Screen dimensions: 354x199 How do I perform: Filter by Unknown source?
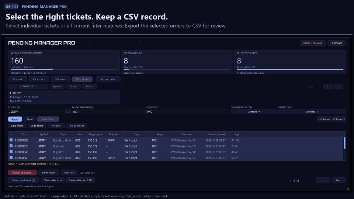(x=60, y=80)
